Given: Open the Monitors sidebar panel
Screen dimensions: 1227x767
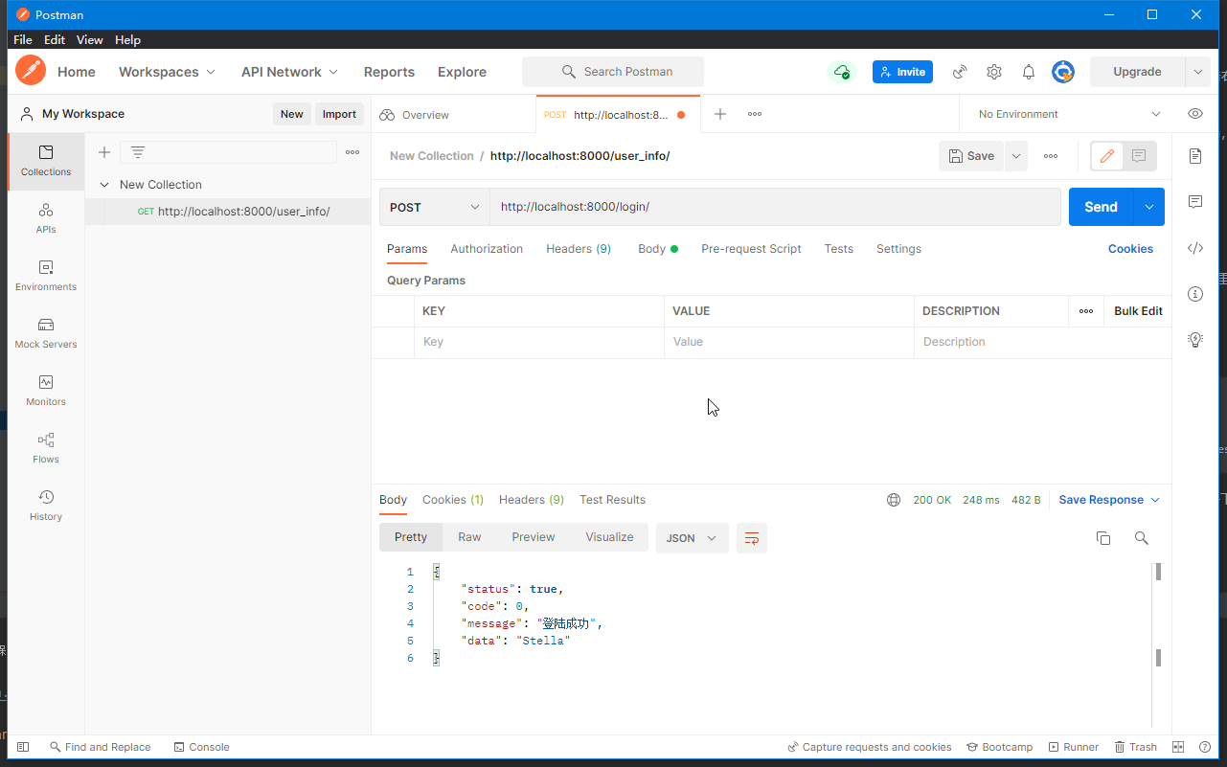Looking at the screenshot, I should (x=46, y=391).
